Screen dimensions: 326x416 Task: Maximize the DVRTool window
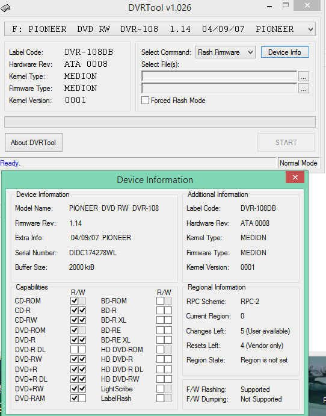point(286,5)
